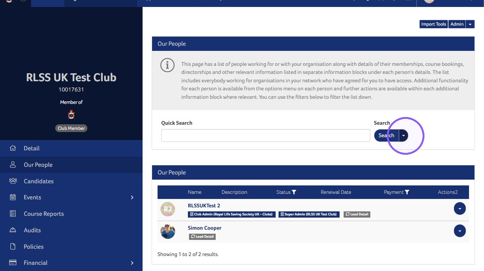The height and width of the screenshot is (271, 484).
Task: Click the crest logo under Member of
Action: click(71, 115)
